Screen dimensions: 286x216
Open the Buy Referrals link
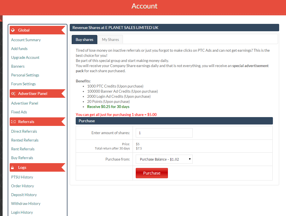pyautogui.click(x=22, y=158)
